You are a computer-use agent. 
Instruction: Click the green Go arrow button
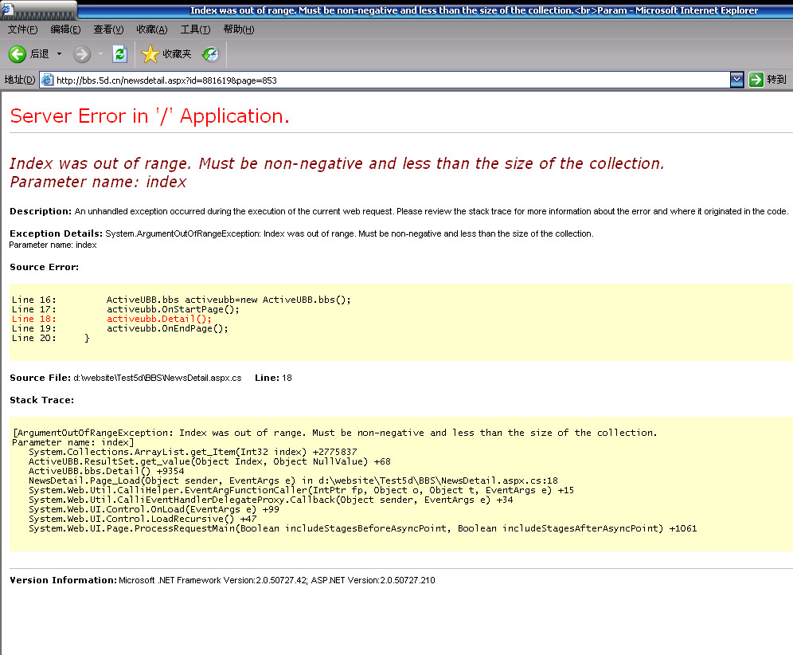(x=756, y=80)
